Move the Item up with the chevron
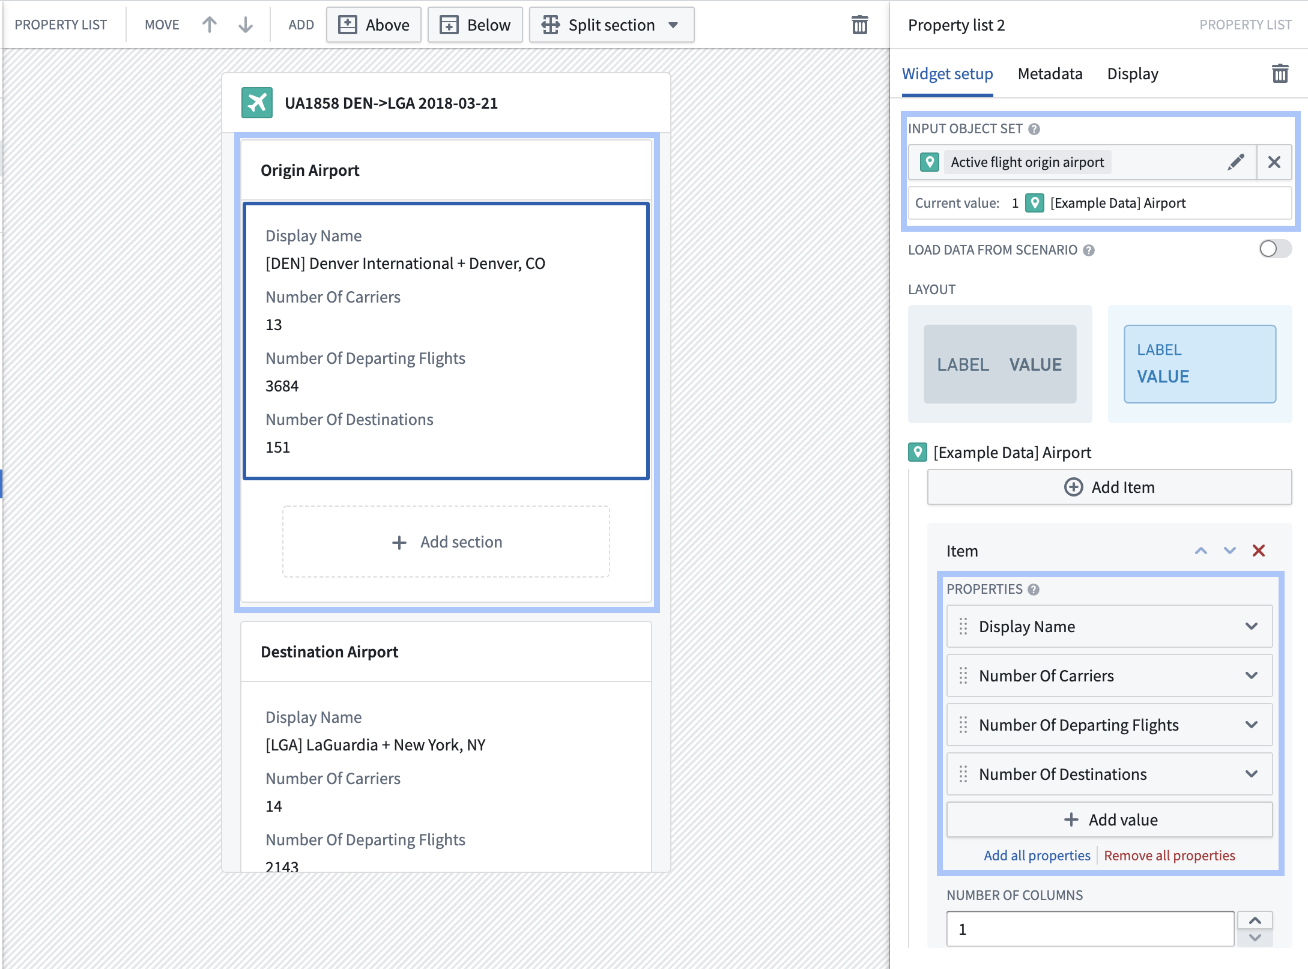 click(x=1201, y=551)
